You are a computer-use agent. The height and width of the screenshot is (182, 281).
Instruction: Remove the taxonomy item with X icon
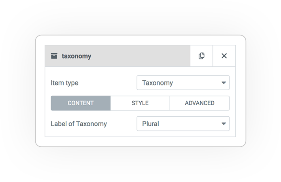[224, 56]
